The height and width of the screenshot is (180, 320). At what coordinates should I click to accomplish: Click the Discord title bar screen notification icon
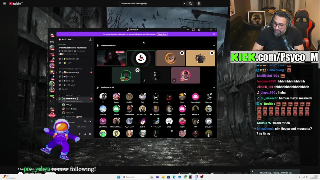click(x=193, y=30)
